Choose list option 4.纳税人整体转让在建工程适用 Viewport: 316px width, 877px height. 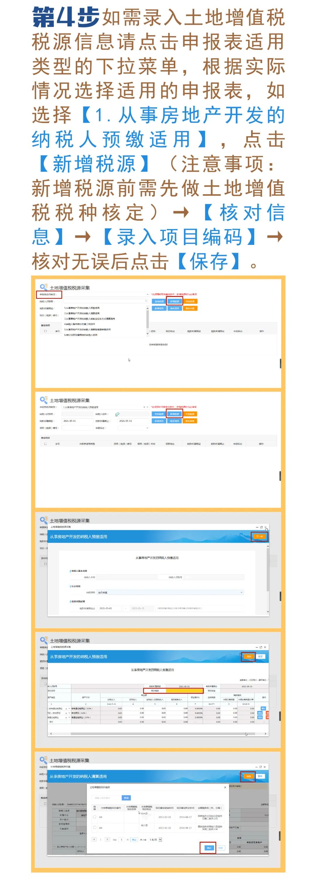(x=80, y=324)
